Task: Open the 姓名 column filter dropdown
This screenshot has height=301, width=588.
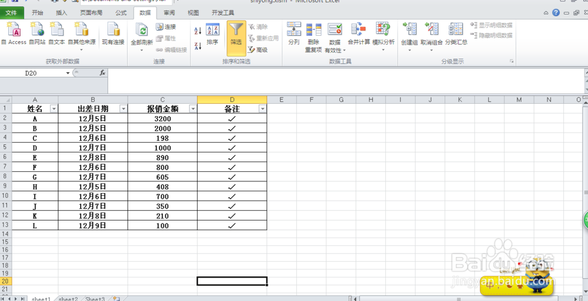Action: point(54,109)
